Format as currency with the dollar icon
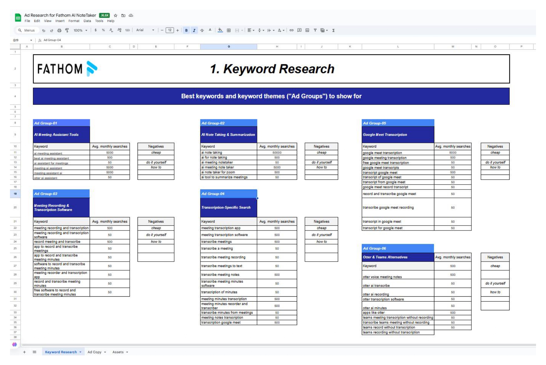The height and width of the screenshot is (365, 546). 96,30
